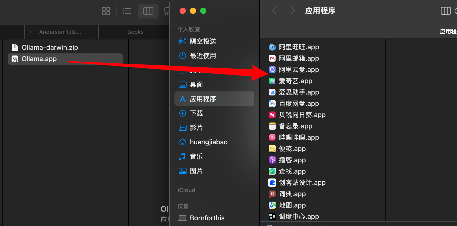Click the 桌面 desktop icon

[x=183, y=84]
